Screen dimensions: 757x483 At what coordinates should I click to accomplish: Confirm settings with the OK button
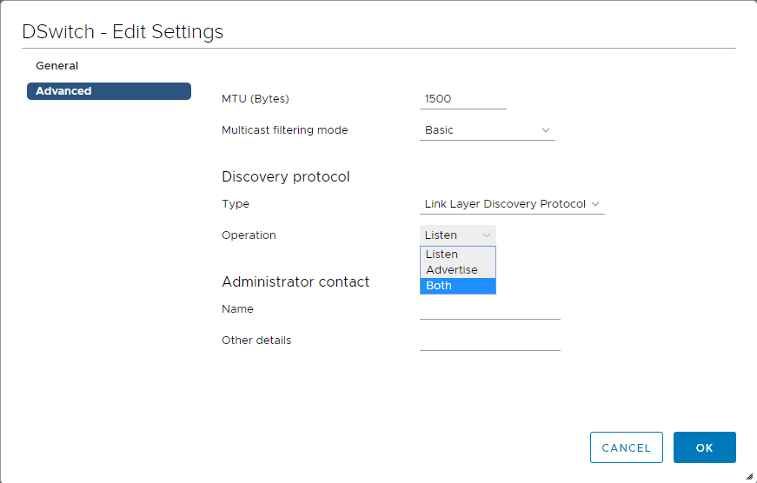pyautogui.click(x=704, y=447)
